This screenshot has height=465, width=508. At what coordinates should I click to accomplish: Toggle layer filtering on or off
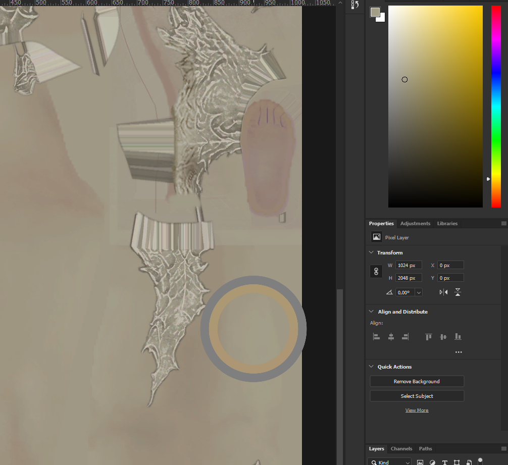click(480, 460)
